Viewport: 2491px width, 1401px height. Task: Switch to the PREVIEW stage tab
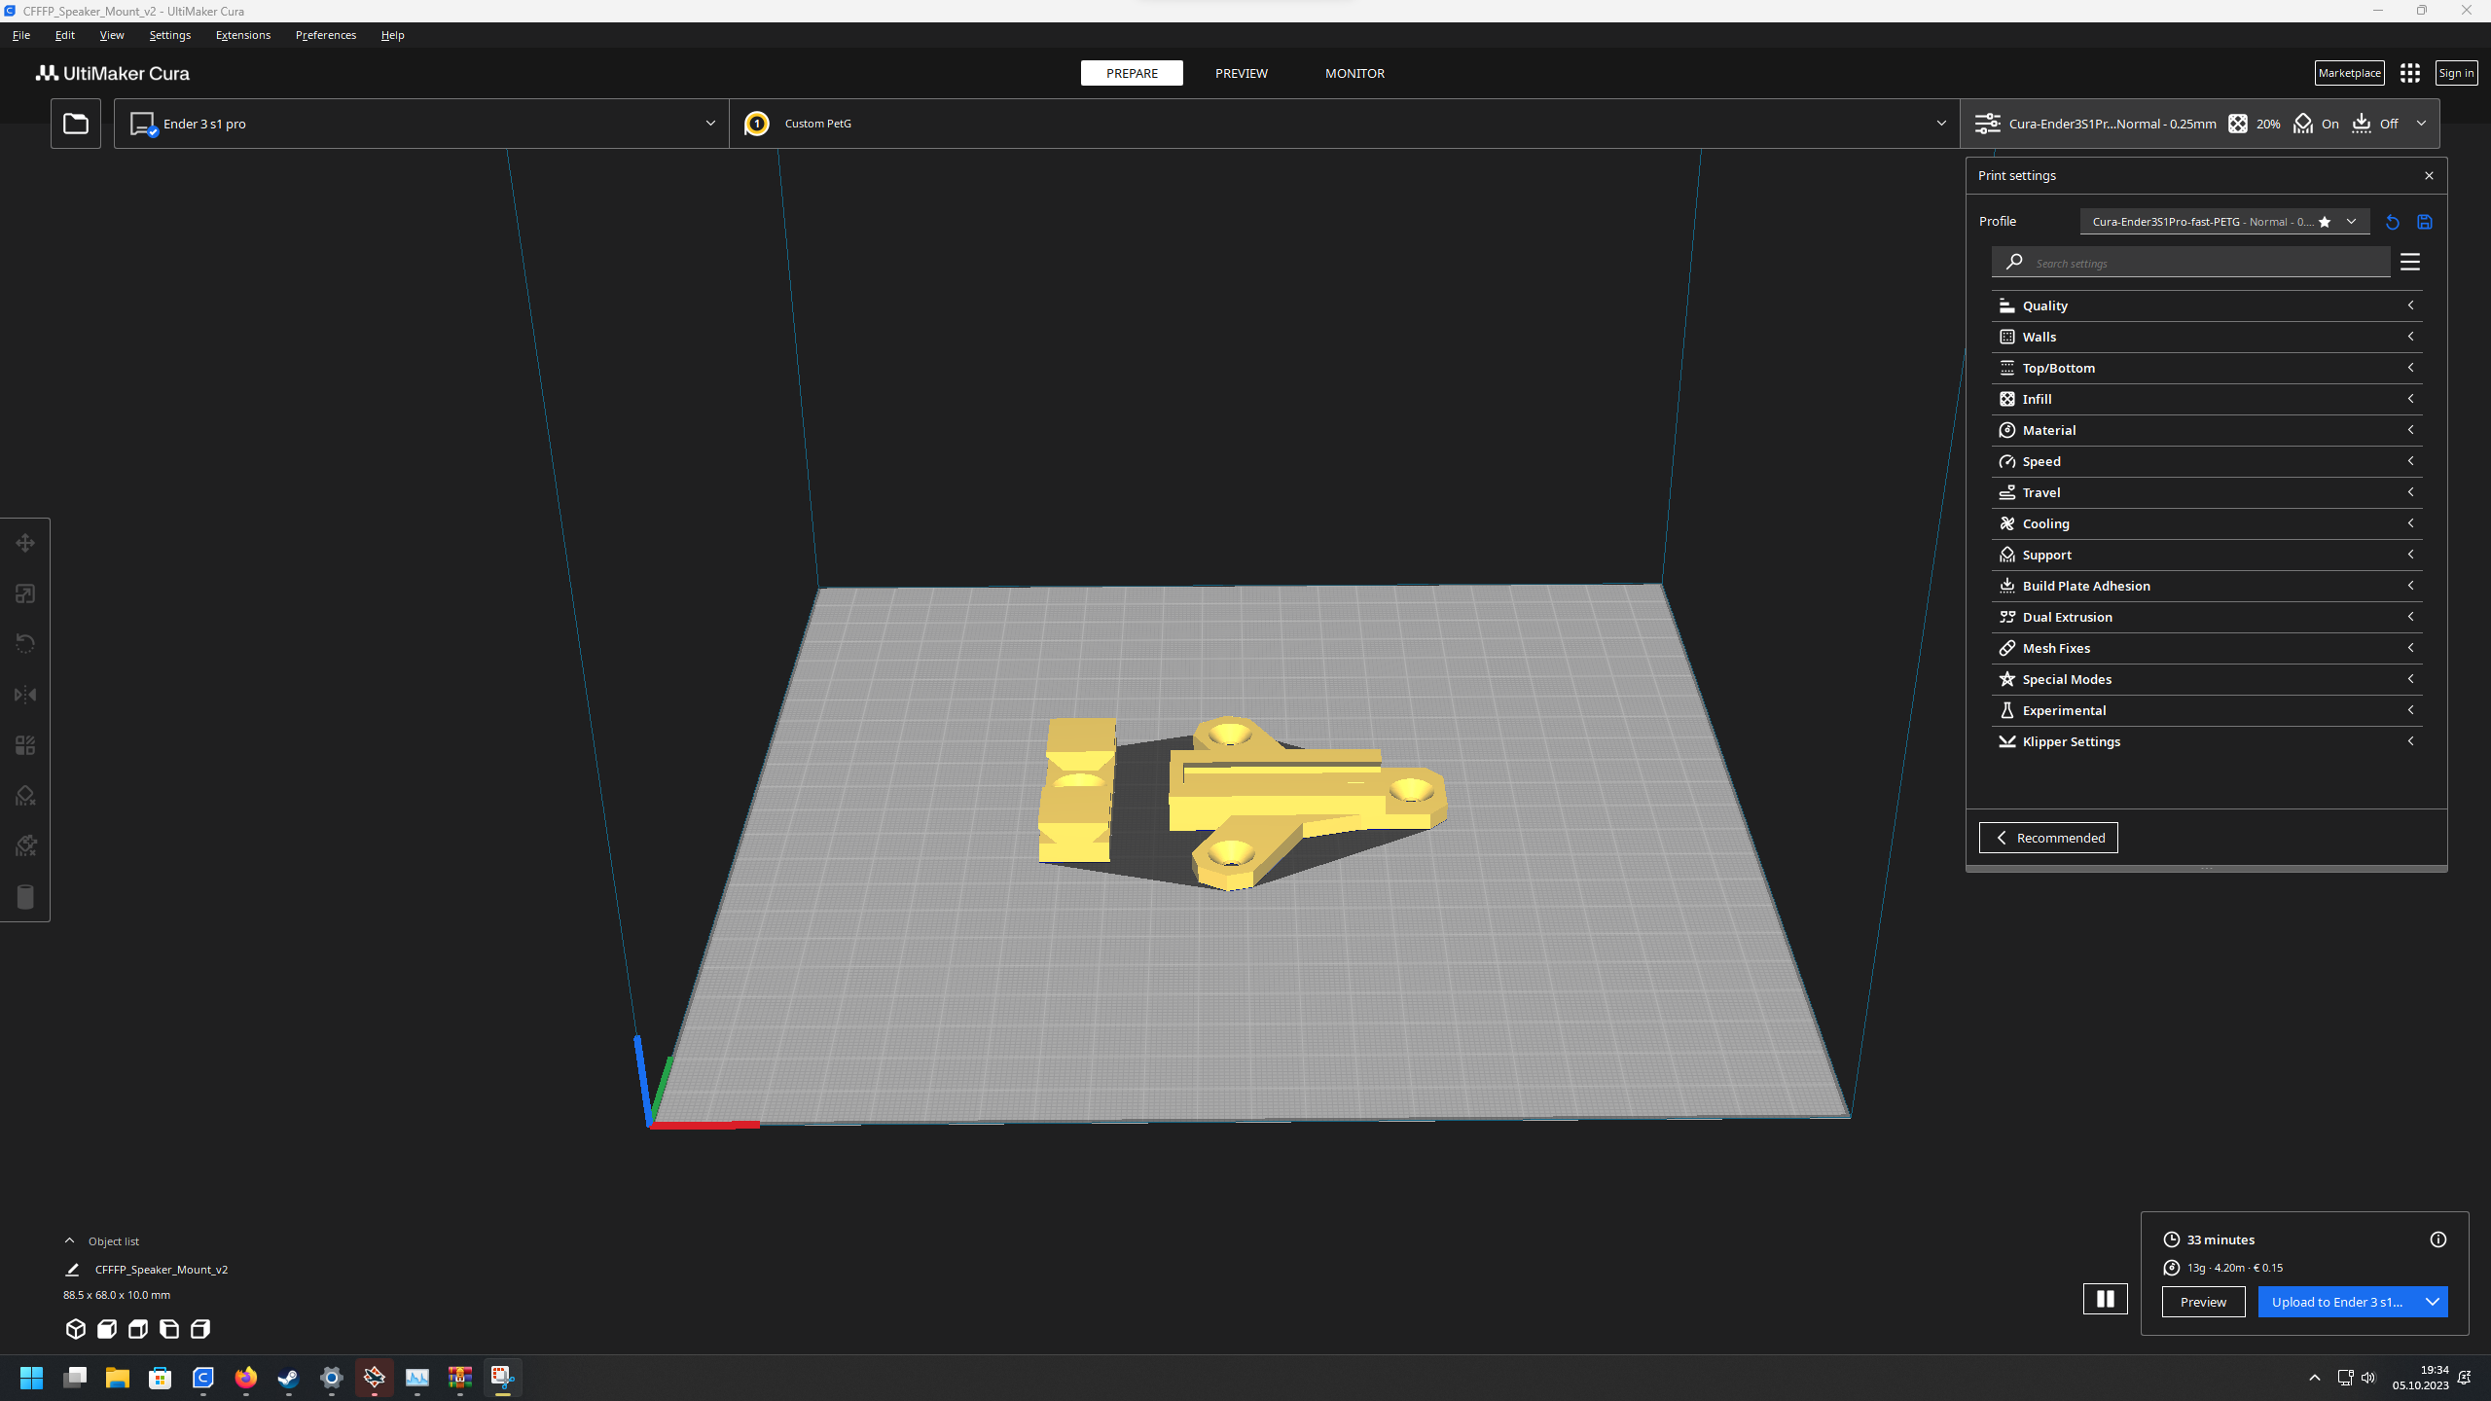[1241, 73]
